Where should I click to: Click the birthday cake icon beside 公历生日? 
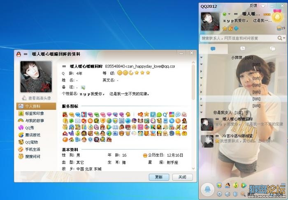coord(145,155)
